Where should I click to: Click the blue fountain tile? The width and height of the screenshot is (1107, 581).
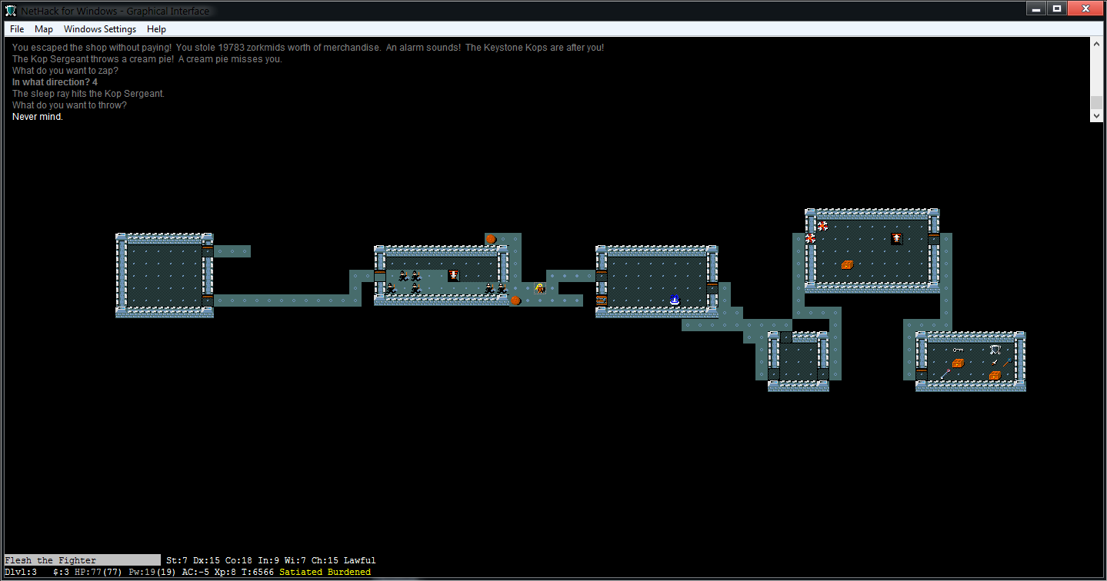[x=675, y=300]
